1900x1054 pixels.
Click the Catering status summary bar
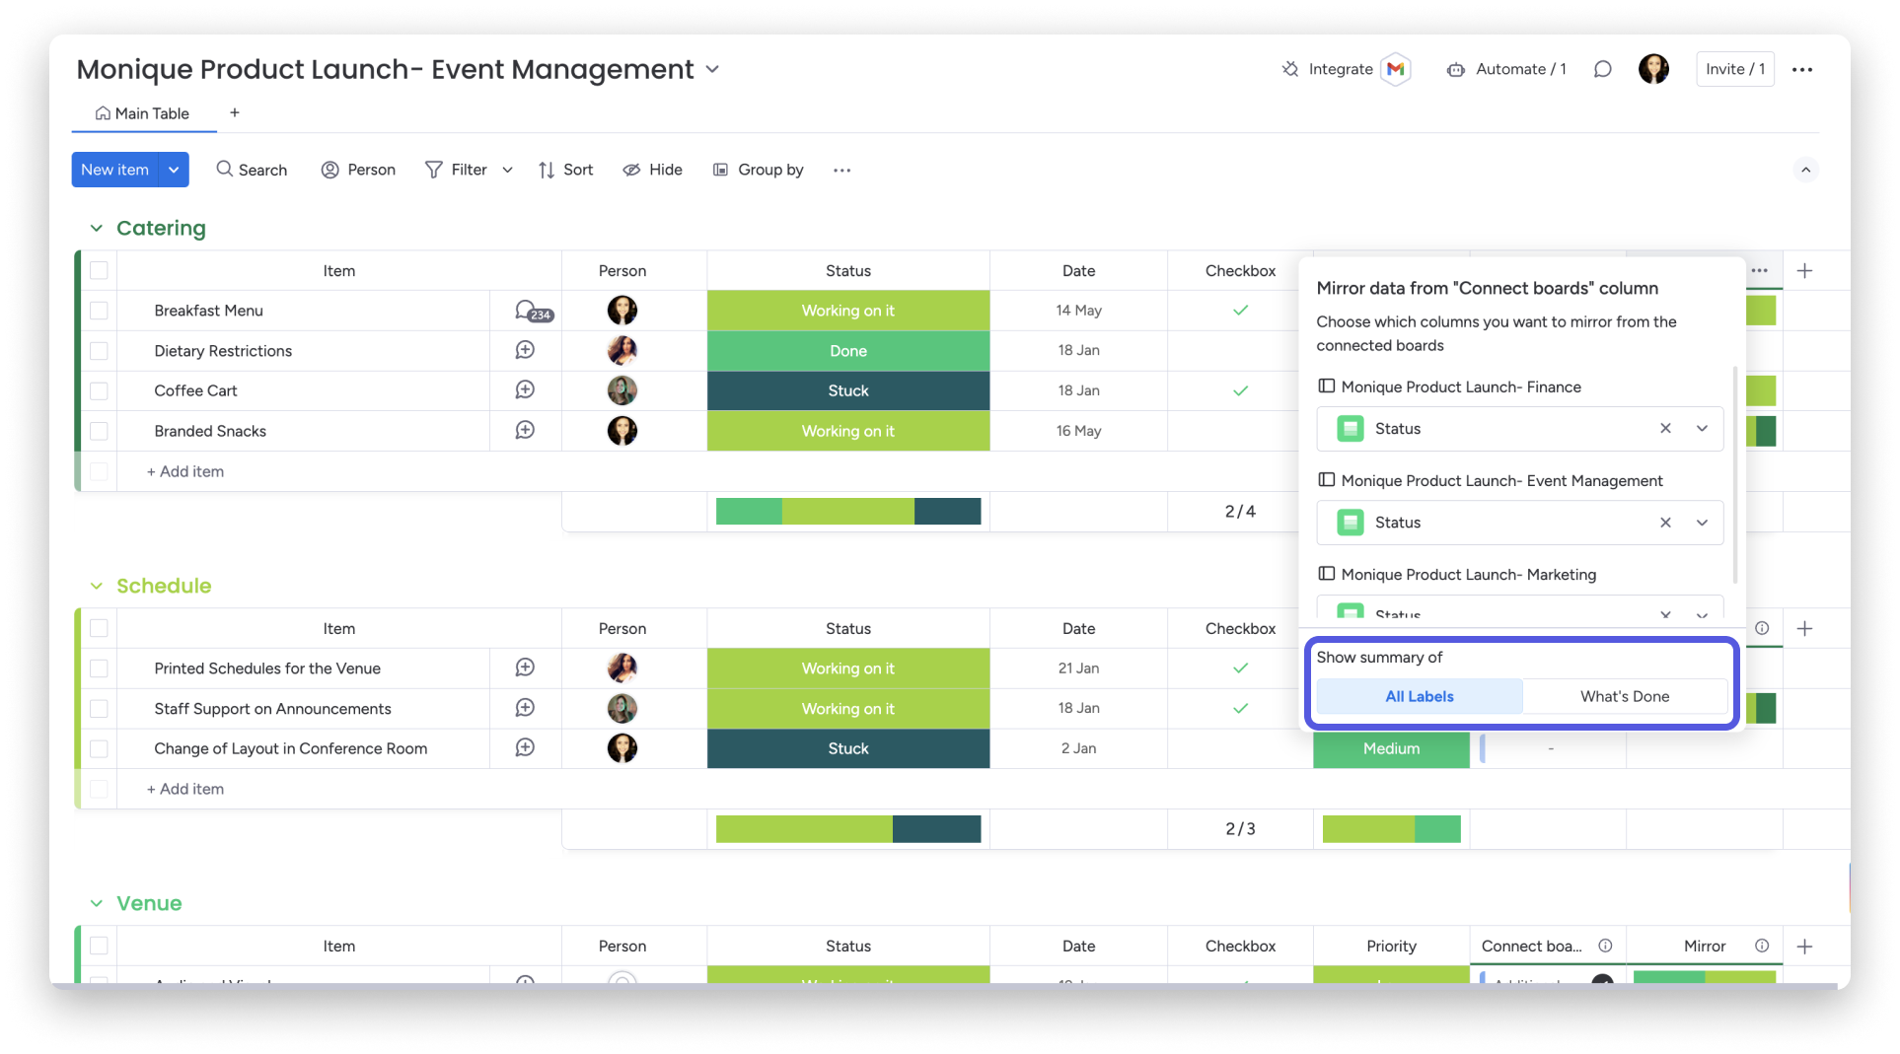click(848, 511)
